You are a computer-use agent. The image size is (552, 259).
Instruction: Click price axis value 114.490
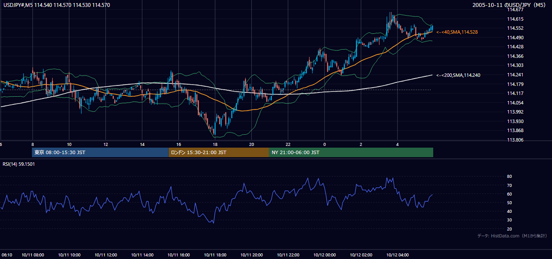tap(515, 38)
